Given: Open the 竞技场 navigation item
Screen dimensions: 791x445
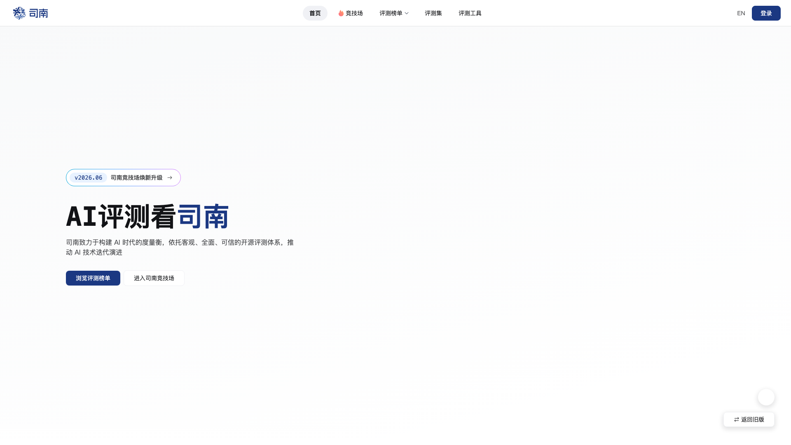Looking at the screenshot, I should pos(351,13).
